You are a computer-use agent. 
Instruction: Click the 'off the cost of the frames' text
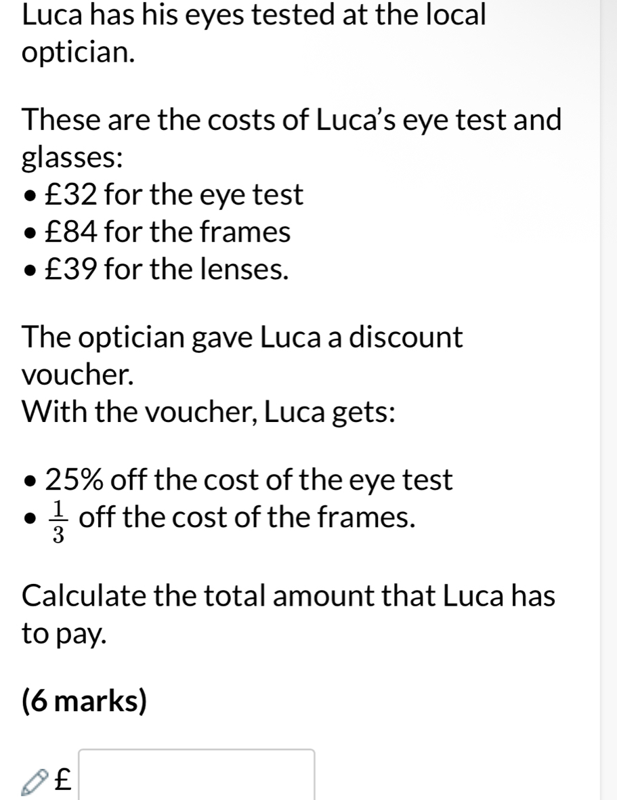247,517
